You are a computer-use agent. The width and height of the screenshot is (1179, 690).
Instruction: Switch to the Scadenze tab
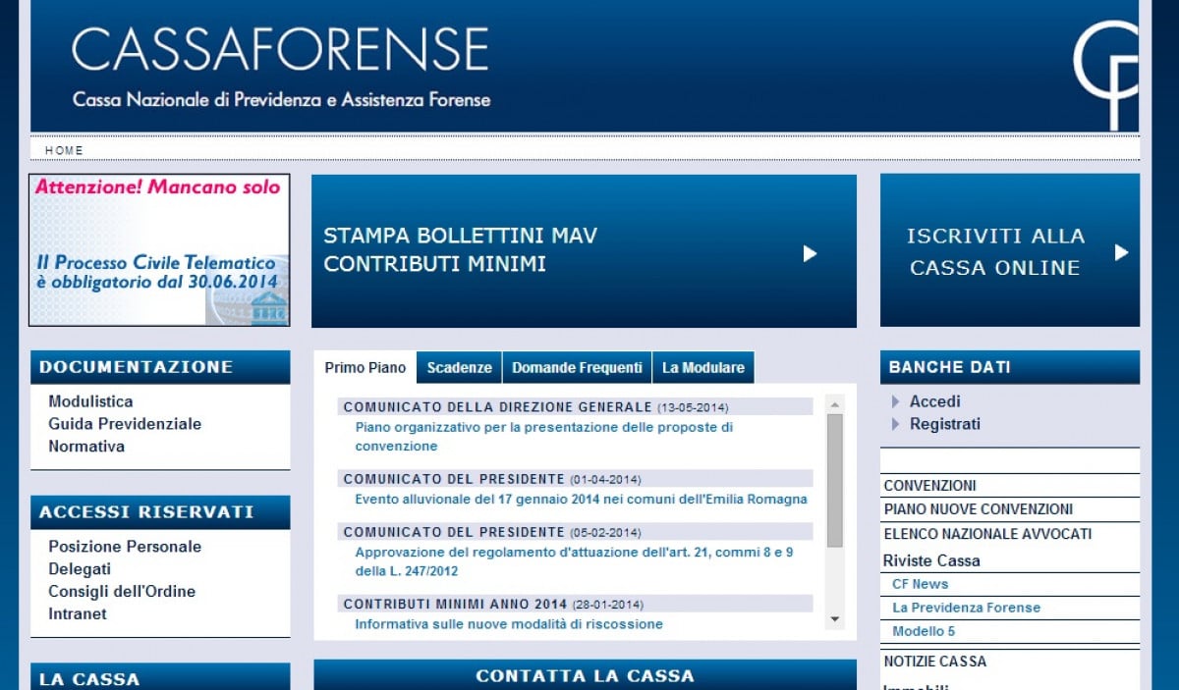[x=459, y=368]
